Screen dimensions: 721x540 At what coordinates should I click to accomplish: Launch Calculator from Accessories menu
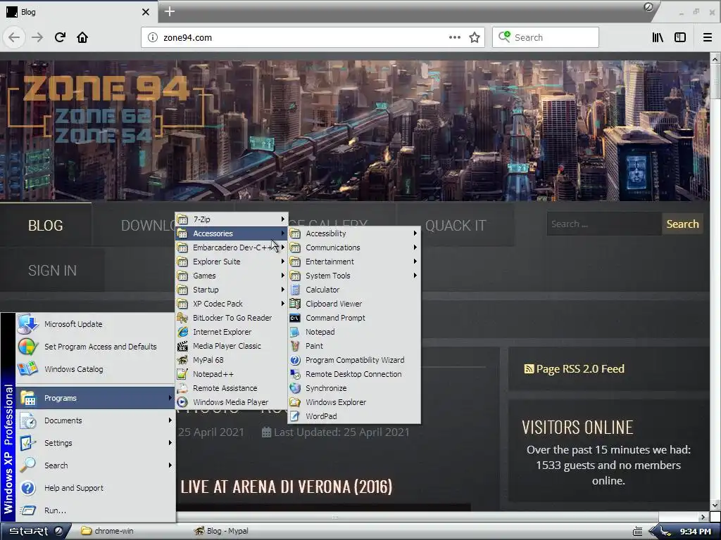354,290
